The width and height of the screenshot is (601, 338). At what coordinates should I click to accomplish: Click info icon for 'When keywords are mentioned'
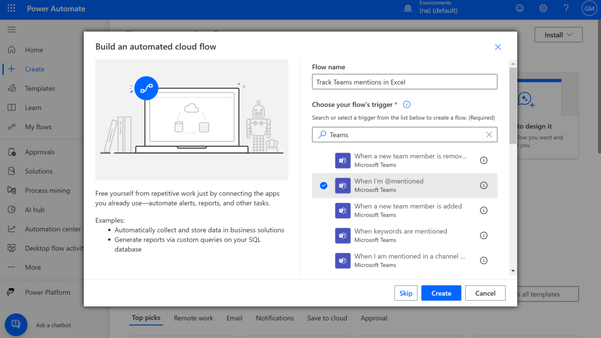pyautogui.click(x=484, y=236)
